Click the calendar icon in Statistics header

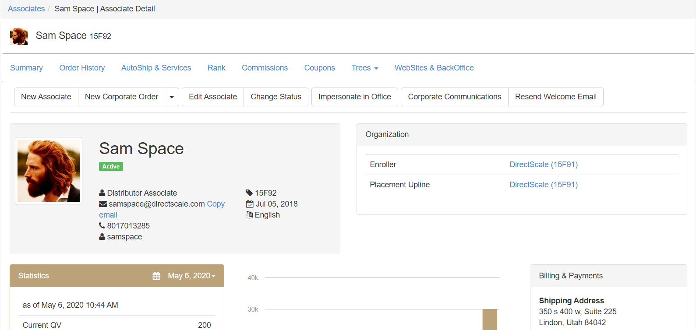point(156,276)
